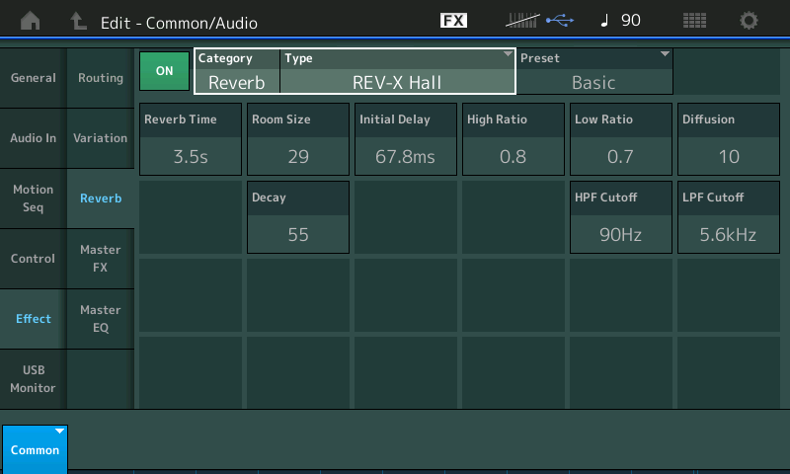This screenshot has height=474, width=790.
Task: Switch to the Master EQ sub-tab
Action: [x=101, y=319]
